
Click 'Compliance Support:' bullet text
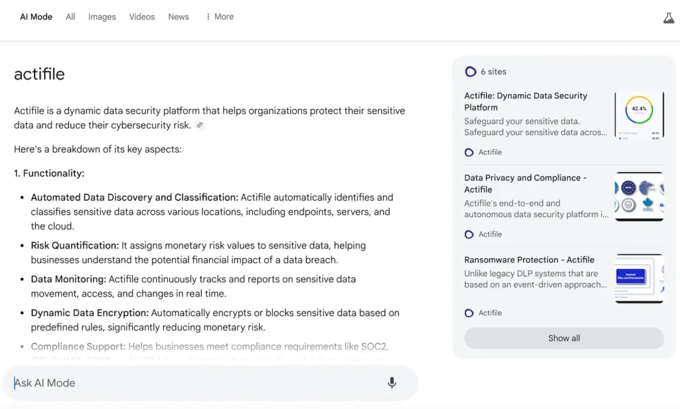(78, 347)
